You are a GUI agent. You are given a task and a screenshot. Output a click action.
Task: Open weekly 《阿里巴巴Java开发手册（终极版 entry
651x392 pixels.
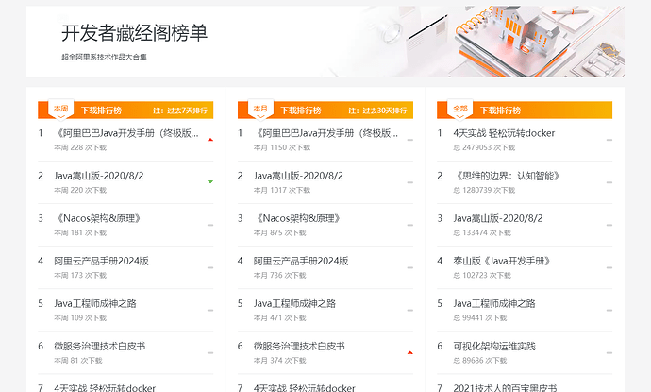click(126, 133)
